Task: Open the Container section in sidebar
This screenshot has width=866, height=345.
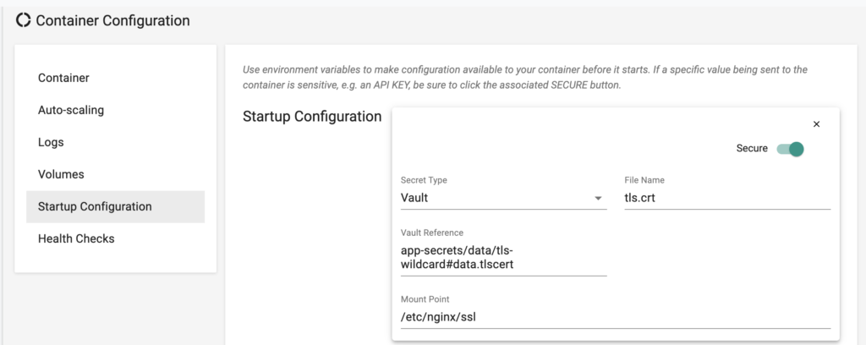Action: pyautogui.click(x=63, y=78)
